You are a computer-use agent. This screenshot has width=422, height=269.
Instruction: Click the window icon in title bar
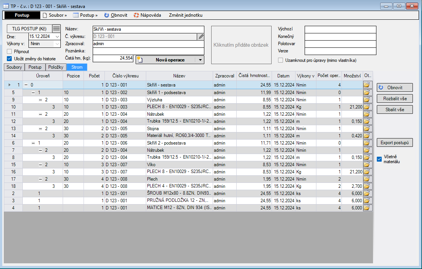6,6
